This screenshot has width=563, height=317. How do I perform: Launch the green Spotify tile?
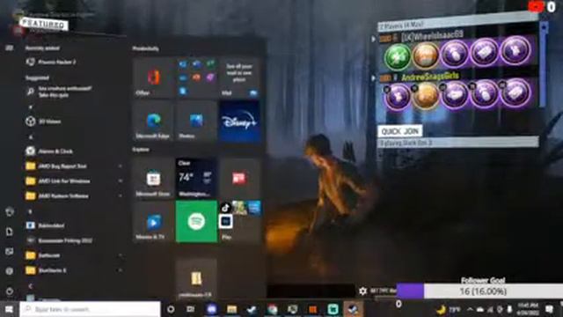click(196, 222)
